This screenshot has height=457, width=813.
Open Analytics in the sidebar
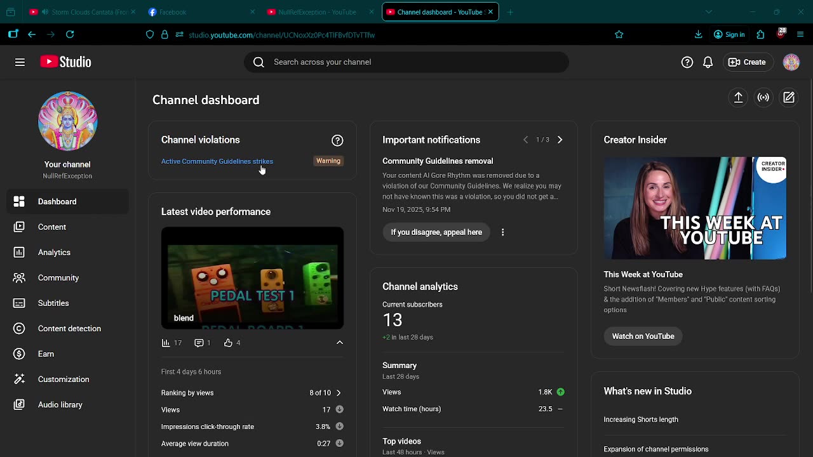click(x=67, y=253)
